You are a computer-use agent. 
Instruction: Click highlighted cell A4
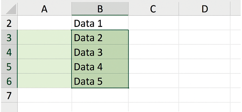coord(45,52)
